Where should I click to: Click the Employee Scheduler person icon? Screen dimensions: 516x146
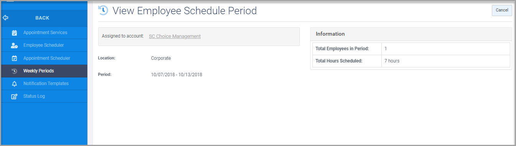click(14, 46)
